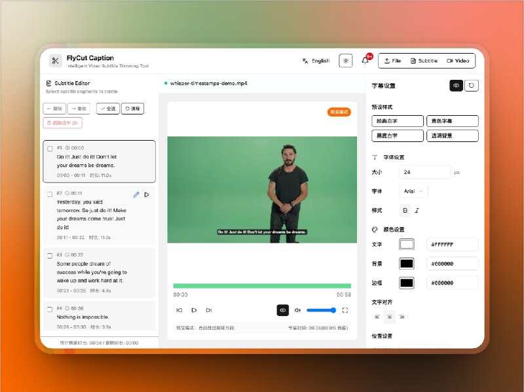This screenshot has width=524, height=392.
Task: Click the 全选 select-all button
Action: [x=107, y=108]
